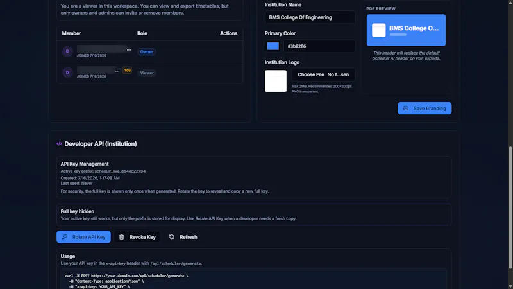The image size is (513, 289).
Task: Click the curl -X POST command line
Action: click(126, 276)
